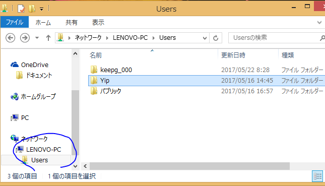The width and height of the screenshot is (325, 186).
Task: Click the ネットワーク globe icon
Action: [15, 138]
